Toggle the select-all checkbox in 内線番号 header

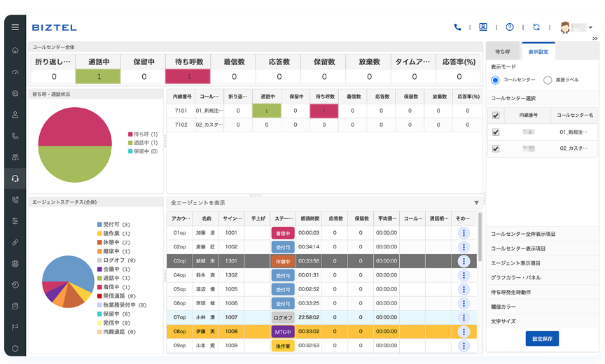click(496, 115)
